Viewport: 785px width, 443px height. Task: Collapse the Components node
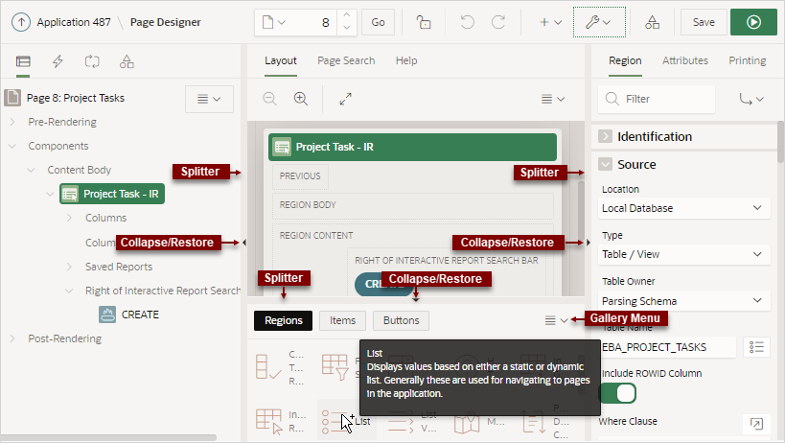12,146
